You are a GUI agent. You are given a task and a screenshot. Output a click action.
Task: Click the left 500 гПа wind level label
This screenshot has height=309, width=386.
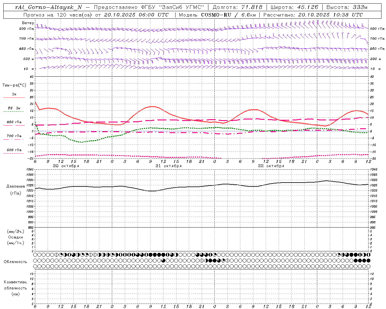coord(27,29)
